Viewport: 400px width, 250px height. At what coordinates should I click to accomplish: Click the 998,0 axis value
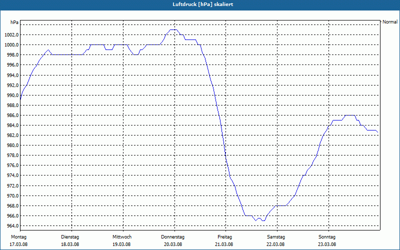12,55
